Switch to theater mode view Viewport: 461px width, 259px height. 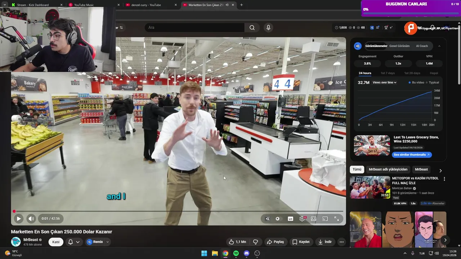coord(314,219)
